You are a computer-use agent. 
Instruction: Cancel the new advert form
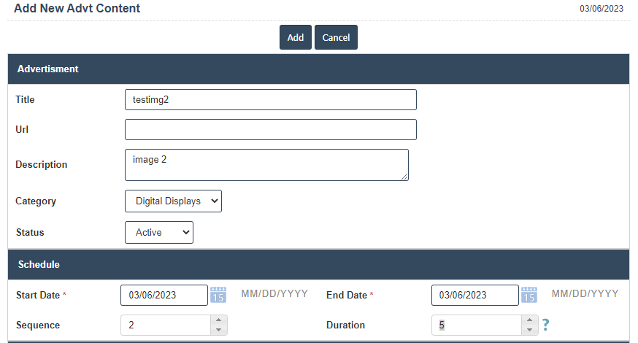336,38
